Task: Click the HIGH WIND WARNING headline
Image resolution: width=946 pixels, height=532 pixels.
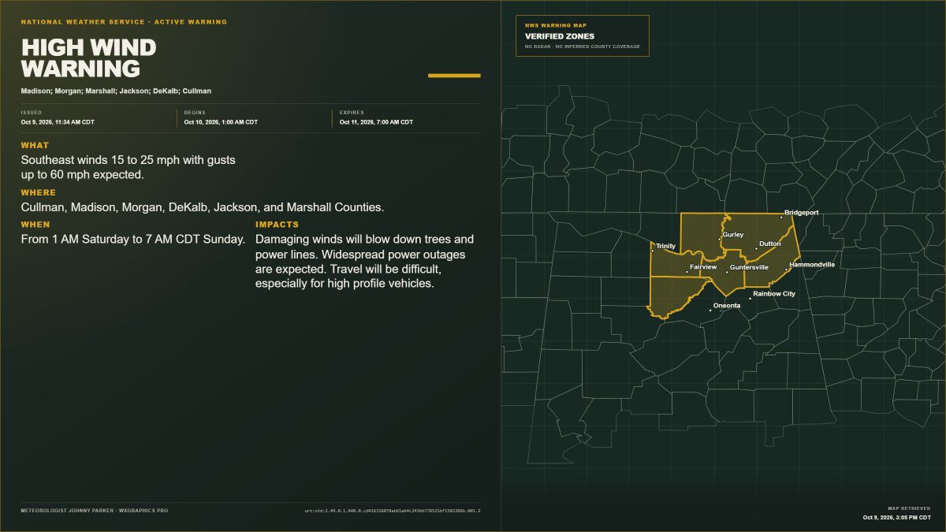Action: pyautogui.click(x=88, y=58)
